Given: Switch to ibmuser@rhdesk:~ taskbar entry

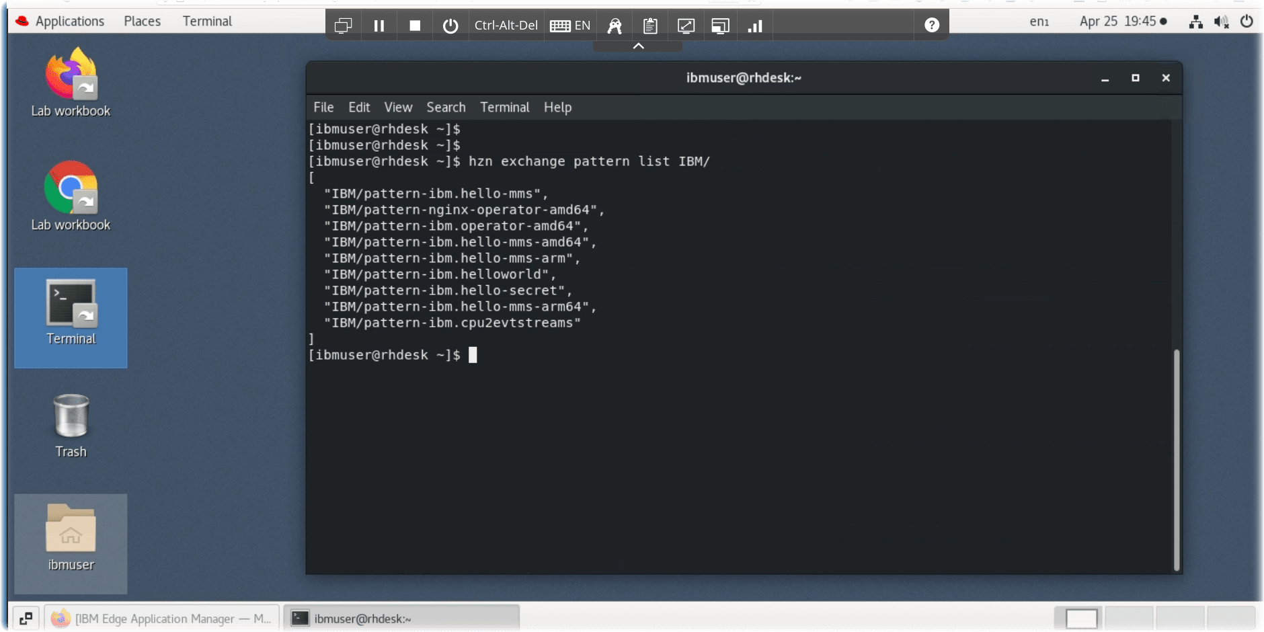Looking at the screenshot, I should click(401, 619).
